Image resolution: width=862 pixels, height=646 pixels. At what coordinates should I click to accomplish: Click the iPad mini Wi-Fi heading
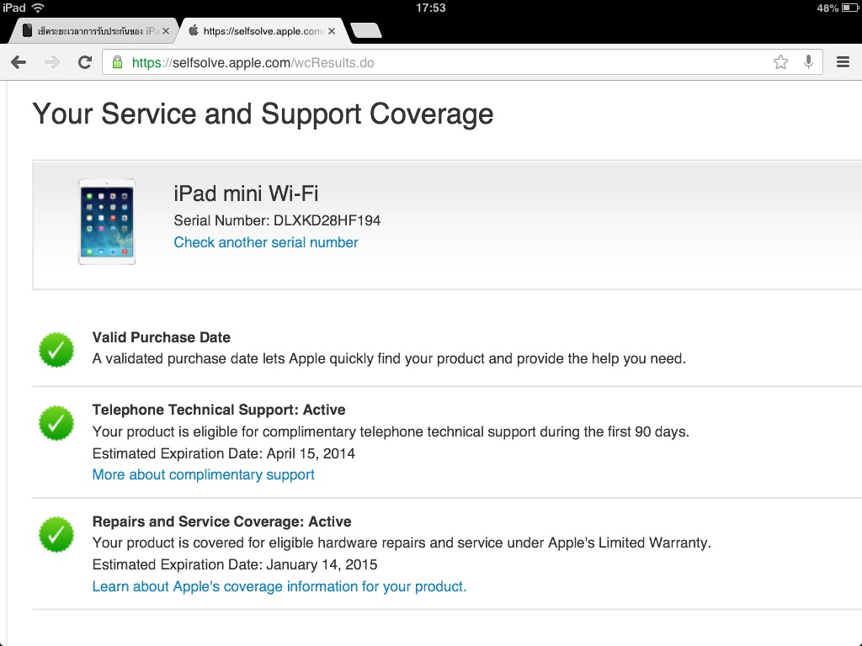[246, 193]
